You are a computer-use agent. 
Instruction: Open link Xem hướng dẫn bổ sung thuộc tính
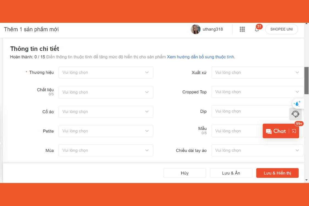[x=201, y=57]
